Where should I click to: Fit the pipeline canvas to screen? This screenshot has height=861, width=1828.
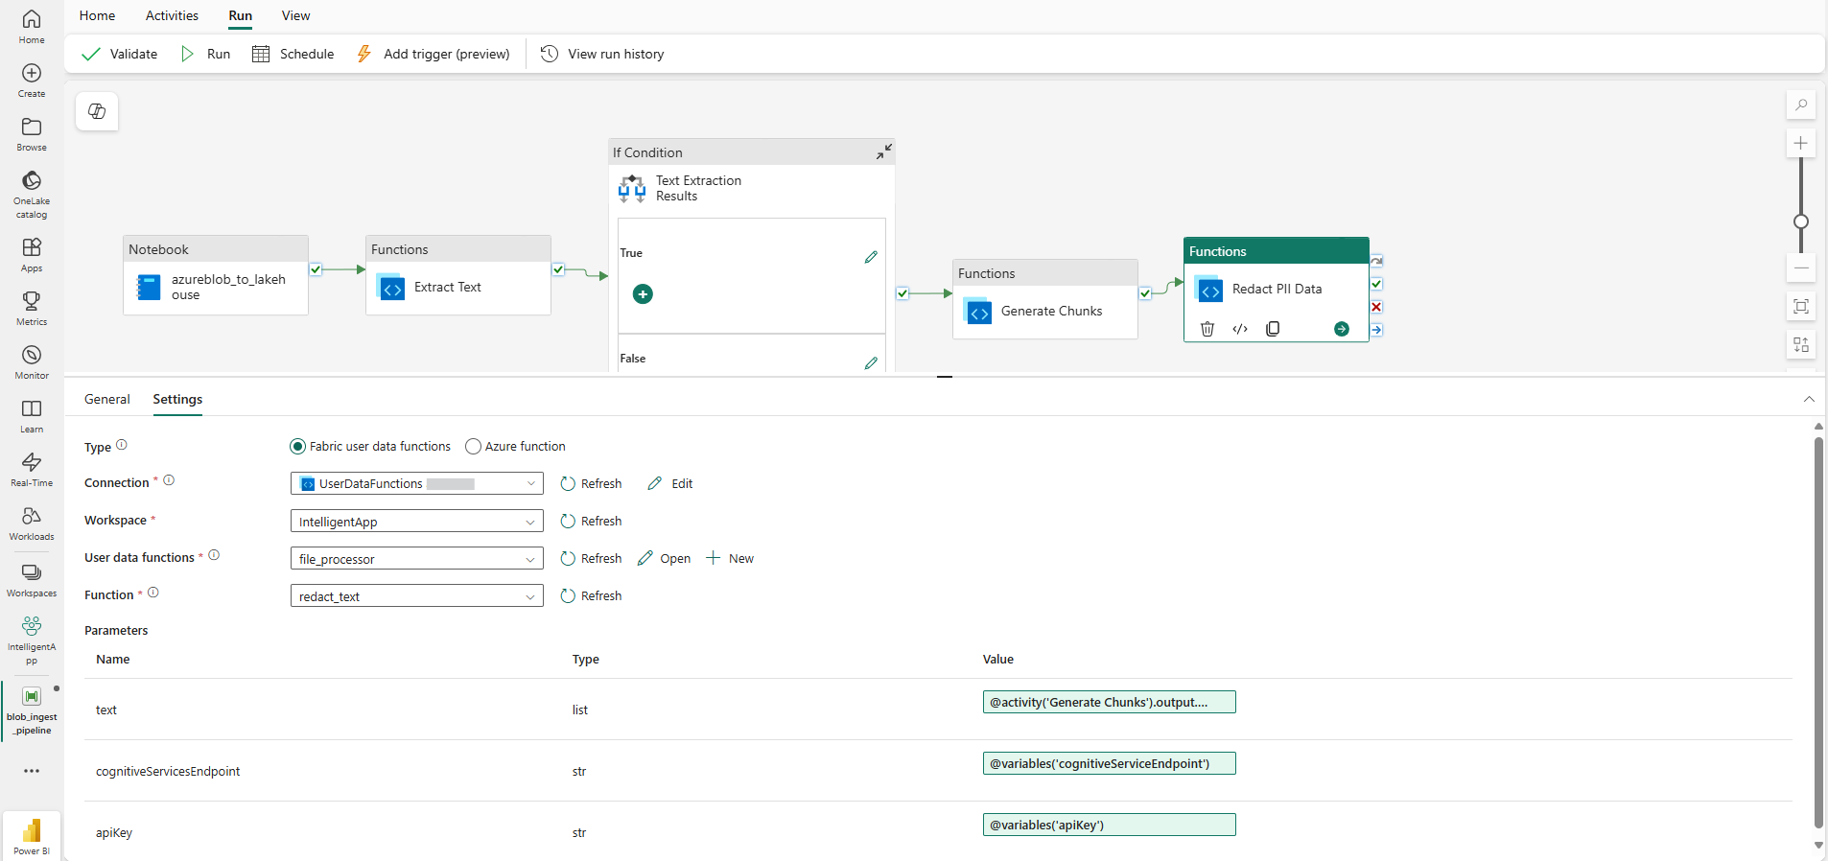pyautogui.click(x=1801, y=307)
